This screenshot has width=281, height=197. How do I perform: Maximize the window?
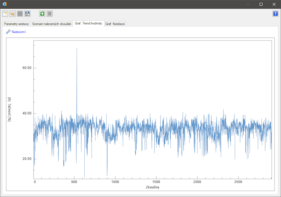click(261, 4)
